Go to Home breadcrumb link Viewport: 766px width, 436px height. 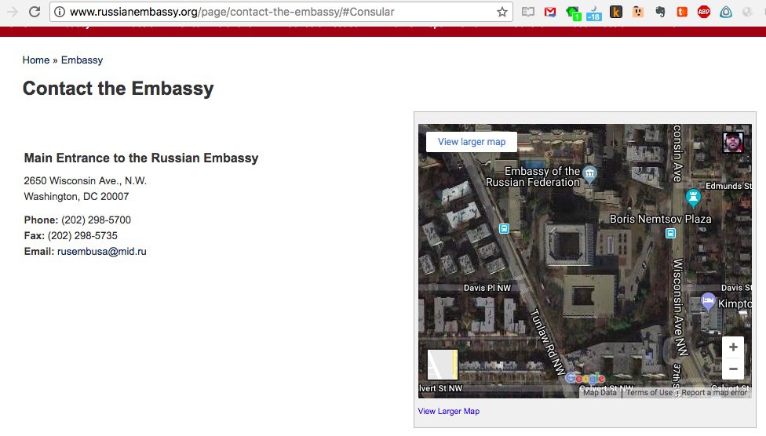coord(36,60)
